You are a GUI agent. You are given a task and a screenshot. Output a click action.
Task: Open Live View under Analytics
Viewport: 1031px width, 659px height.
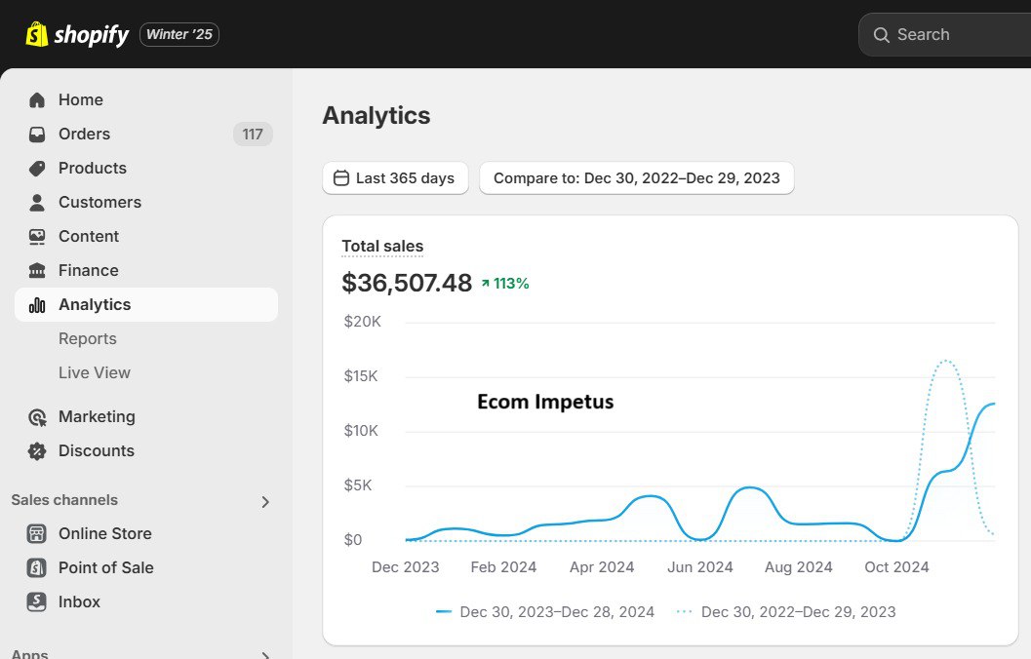point(95,373)
